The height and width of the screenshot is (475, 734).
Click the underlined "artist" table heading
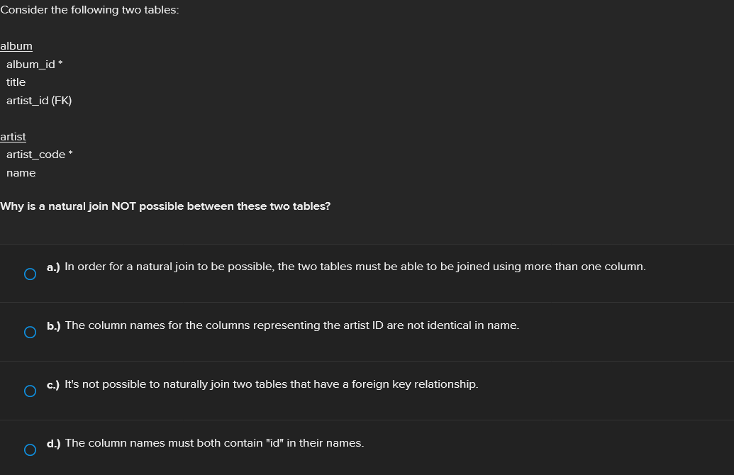[13, 137]
